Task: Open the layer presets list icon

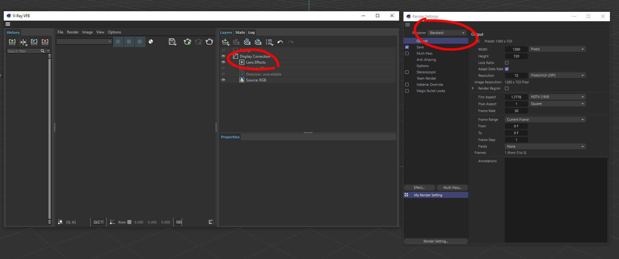Action: [269, 42]
